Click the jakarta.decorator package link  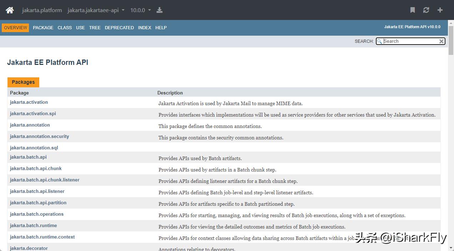pos(29,248)
